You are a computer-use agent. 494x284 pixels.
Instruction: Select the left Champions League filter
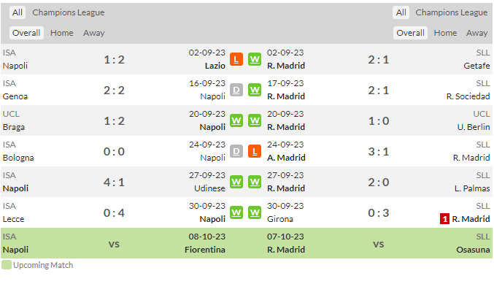point(69,12)
